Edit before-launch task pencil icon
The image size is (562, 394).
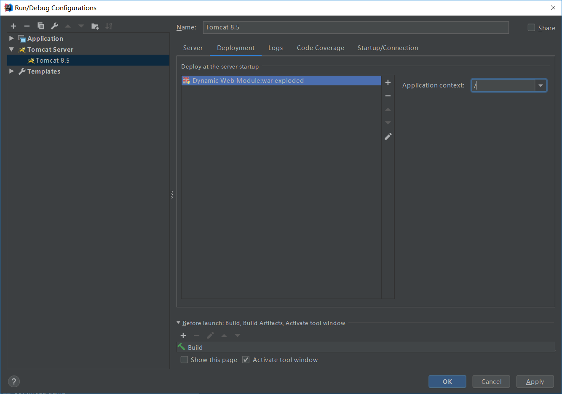211,336
